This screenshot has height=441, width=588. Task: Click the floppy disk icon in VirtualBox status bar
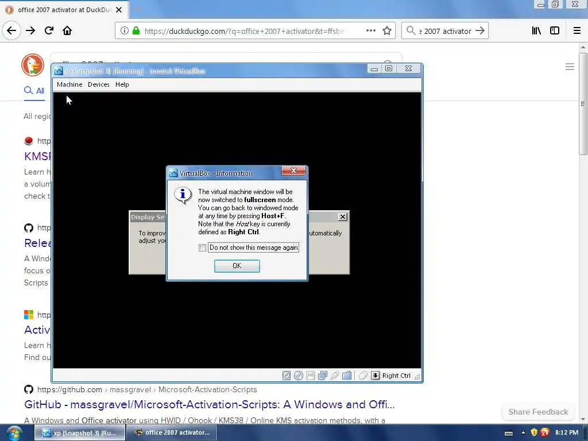click(x=311, y=376)
